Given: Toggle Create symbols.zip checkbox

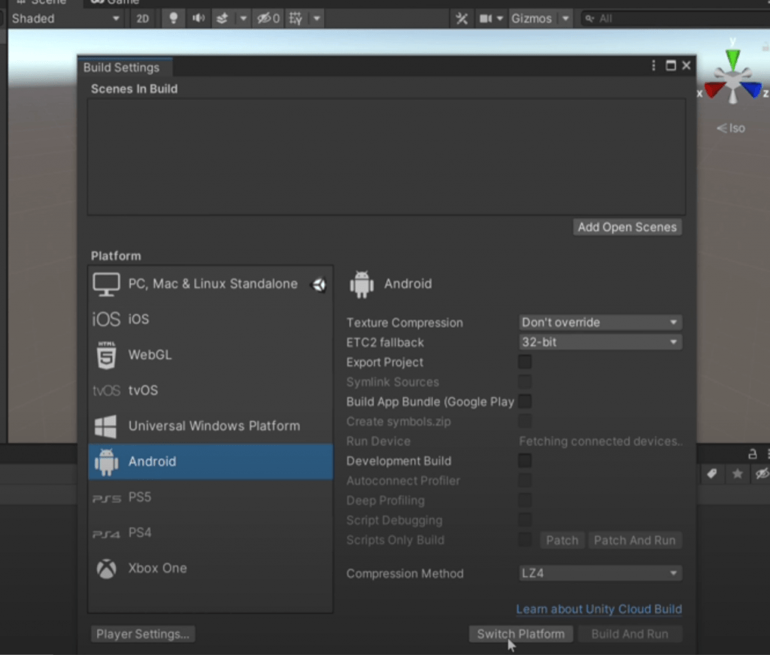Looking at the screenshot, I should (x=525, y=421).
